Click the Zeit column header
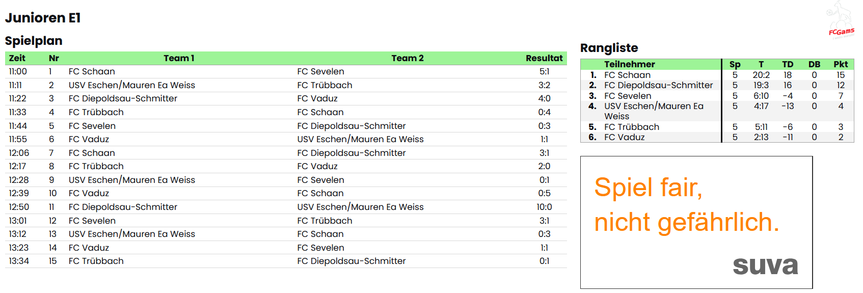863x293 pixels. pyautogui.click(x=17, y=58)
